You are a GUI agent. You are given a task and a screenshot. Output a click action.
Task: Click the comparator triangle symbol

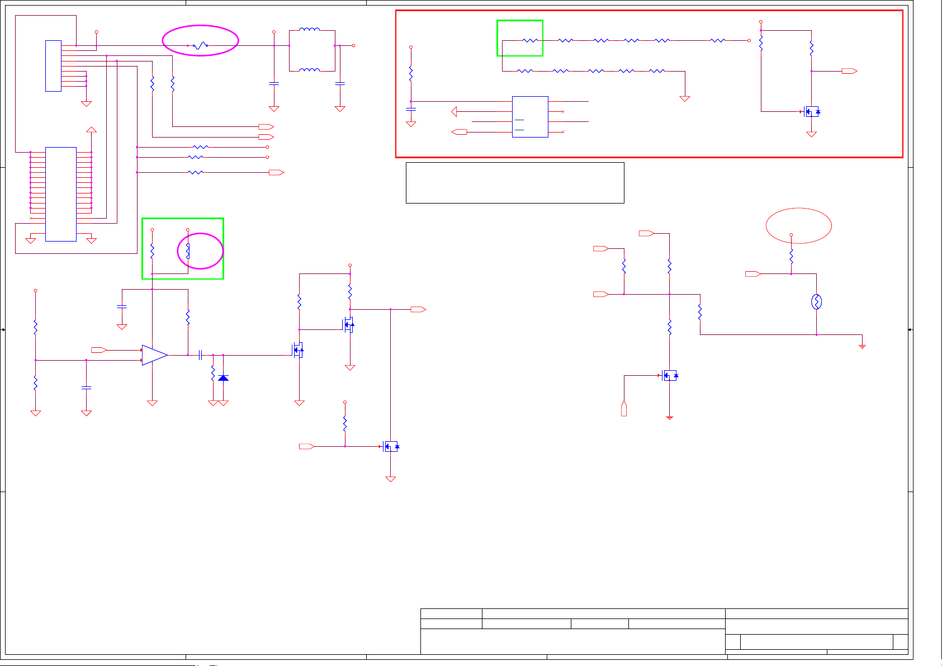155,355
